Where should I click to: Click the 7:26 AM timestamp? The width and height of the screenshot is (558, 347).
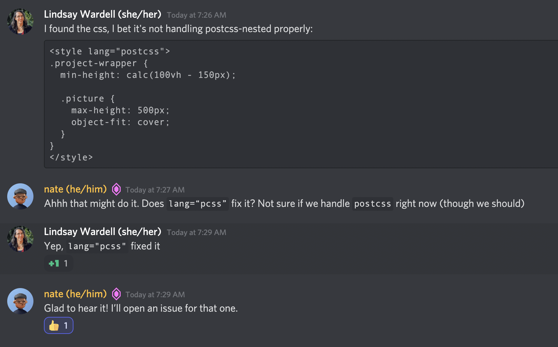pos(196,15)
